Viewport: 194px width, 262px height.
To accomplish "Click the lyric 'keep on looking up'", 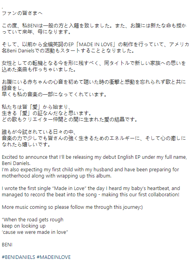I will tap(24, 226).
